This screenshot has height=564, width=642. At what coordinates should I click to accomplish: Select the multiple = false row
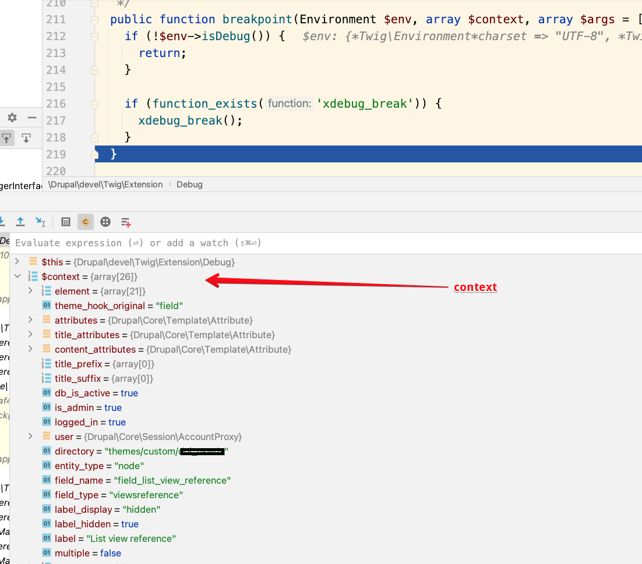click(326, 553)
